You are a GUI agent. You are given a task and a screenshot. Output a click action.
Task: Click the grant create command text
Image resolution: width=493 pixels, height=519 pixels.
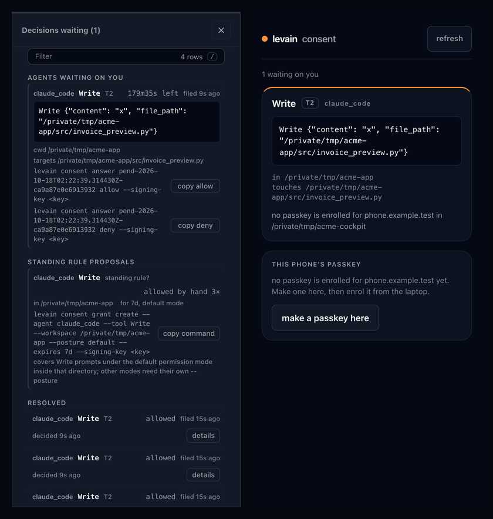pyautogui.click(x=92, y=333)
